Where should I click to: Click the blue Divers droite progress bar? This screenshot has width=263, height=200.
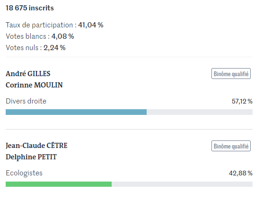(76, 112)
